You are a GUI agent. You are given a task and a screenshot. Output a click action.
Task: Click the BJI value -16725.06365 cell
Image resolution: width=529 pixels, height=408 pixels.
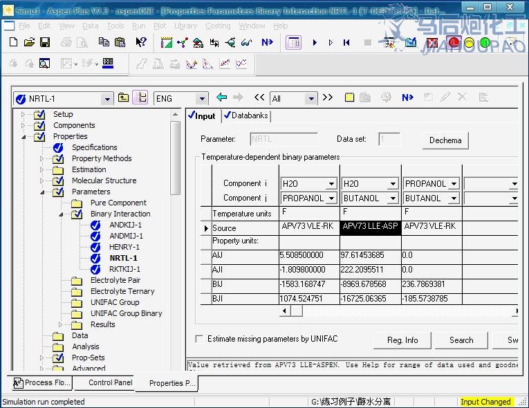click(x=371, y=299)
